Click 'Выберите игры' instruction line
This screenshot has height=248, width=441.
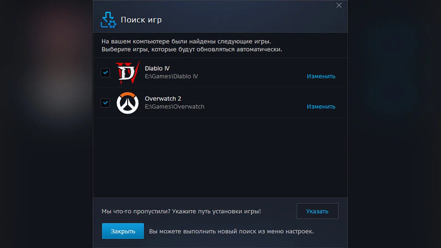tap(191, 49)
